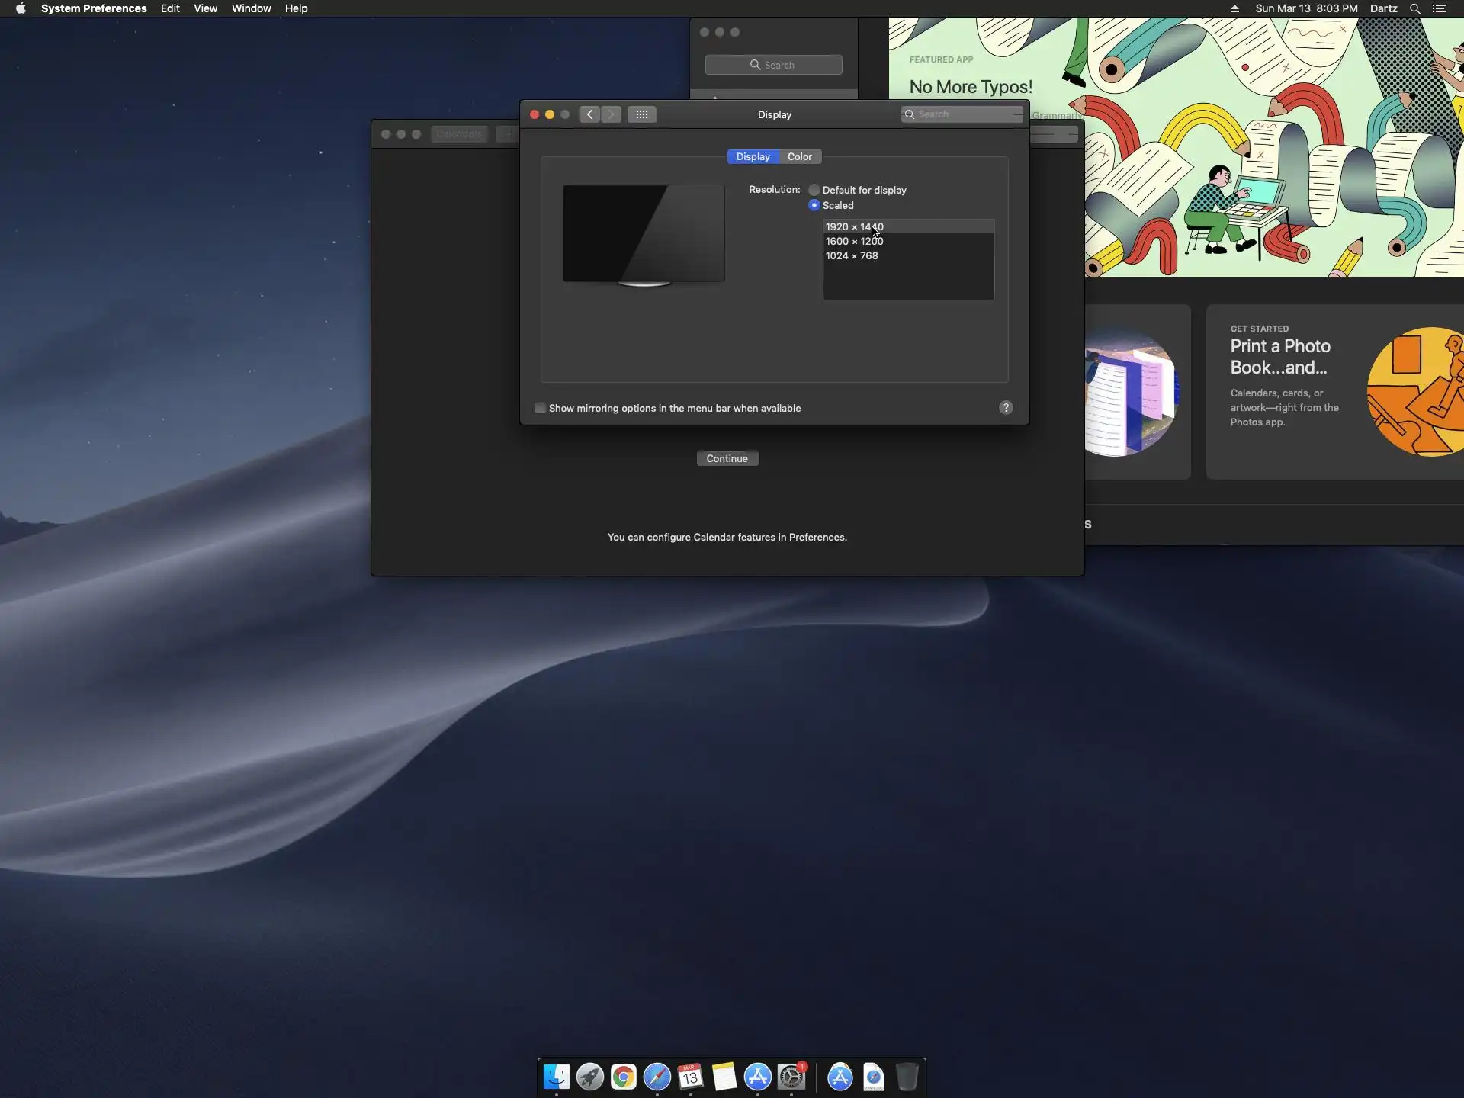Open Notes app in the Dock

(x=724, y=1077)
